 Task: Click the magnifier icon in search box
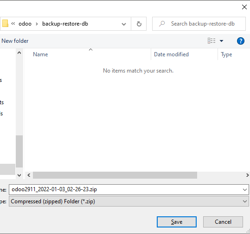click(162, 24)
